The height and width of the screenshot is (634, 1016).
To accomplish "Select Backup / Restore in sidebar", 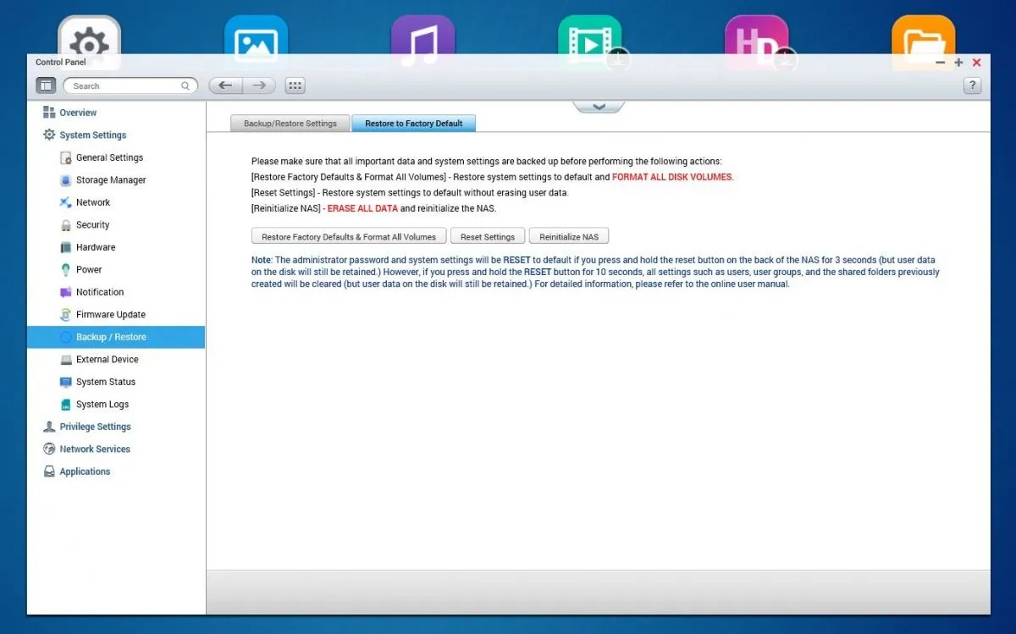I will [x=116, y=337].
